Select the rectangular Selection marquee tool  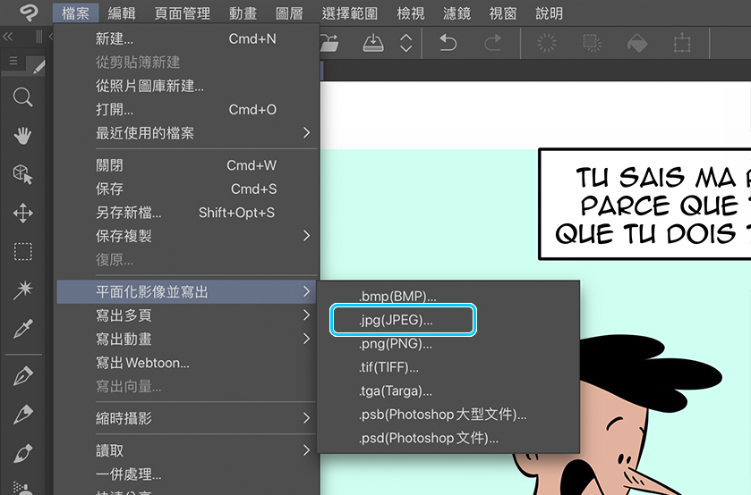pyautogui.click(x=22, y=252)
